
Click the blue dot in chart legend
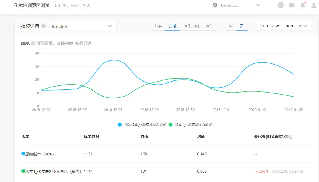(x=120, y=124)
